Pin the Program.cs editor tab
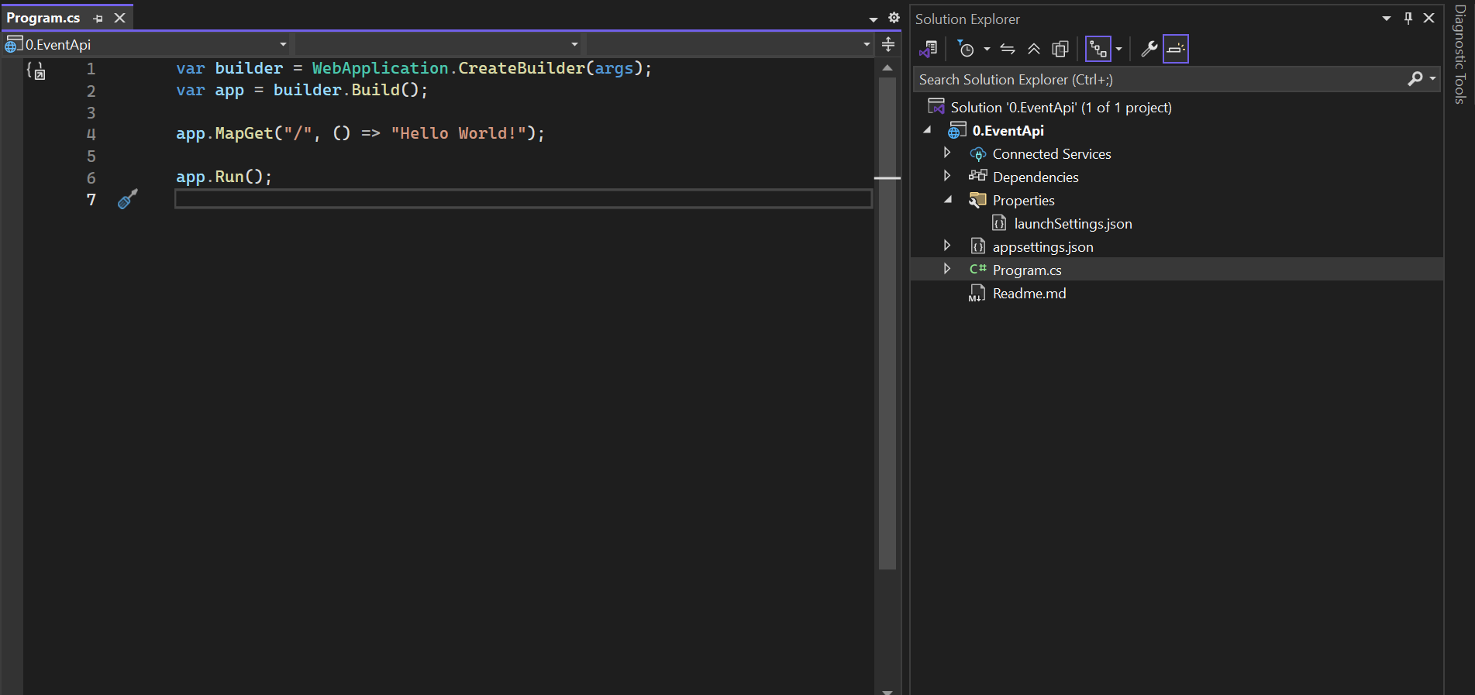The height and width of the screenshot is (695, 1475). (x=98, y=18)
